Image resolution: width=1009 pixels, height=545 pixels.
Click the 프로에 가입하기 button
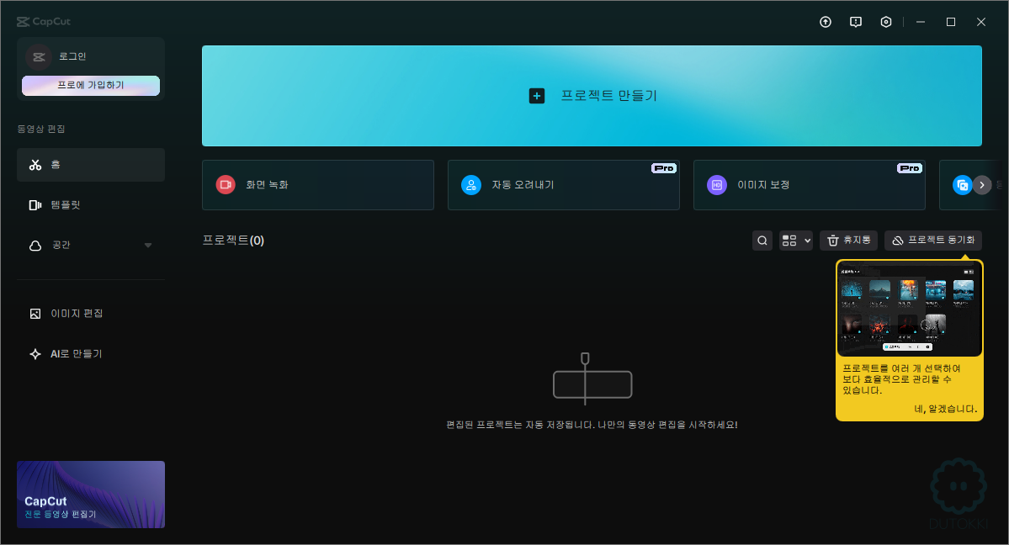[91, 86]
